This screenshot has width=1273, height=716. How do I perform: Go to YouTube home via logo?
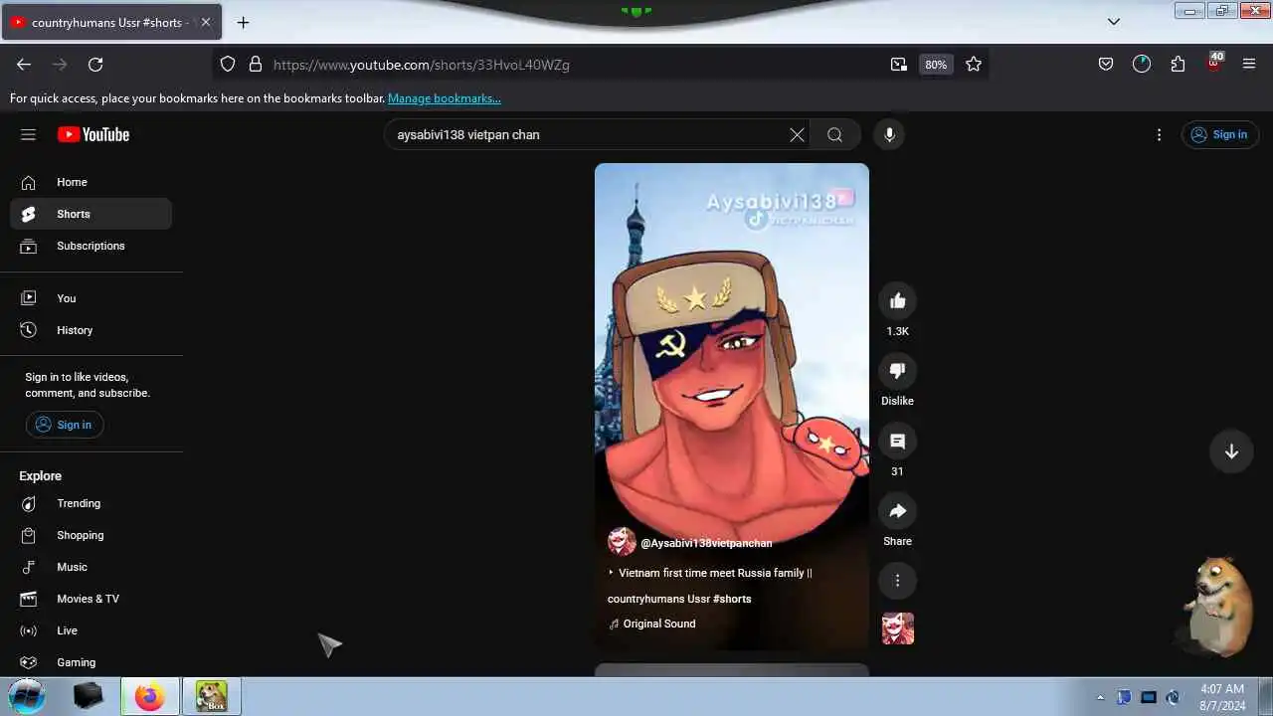click(x=93, y=134)
